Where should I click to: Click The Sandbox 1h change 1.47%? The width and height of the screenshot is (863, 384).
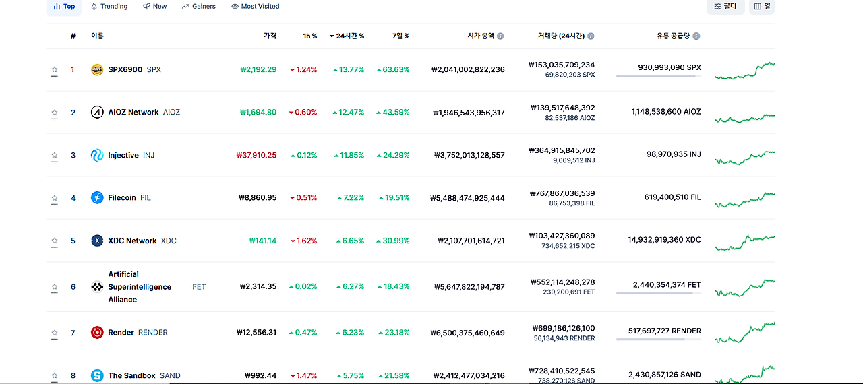point(303,375)
